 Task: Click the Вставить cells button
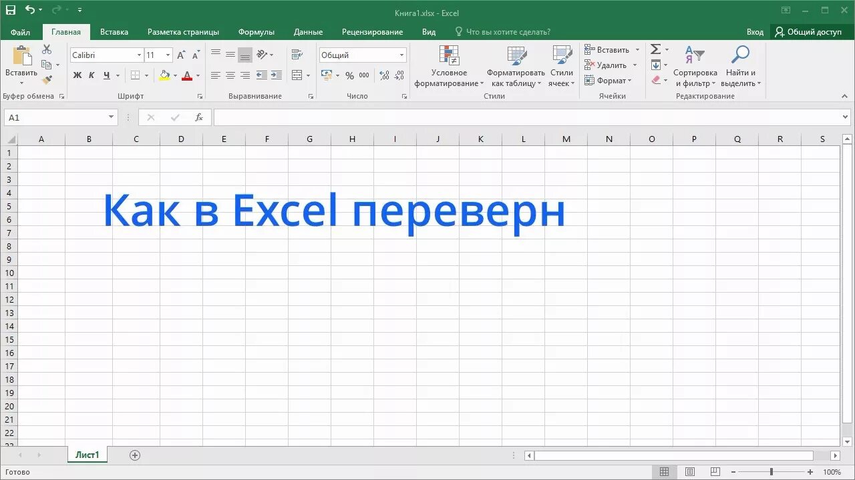click(607, 50)
